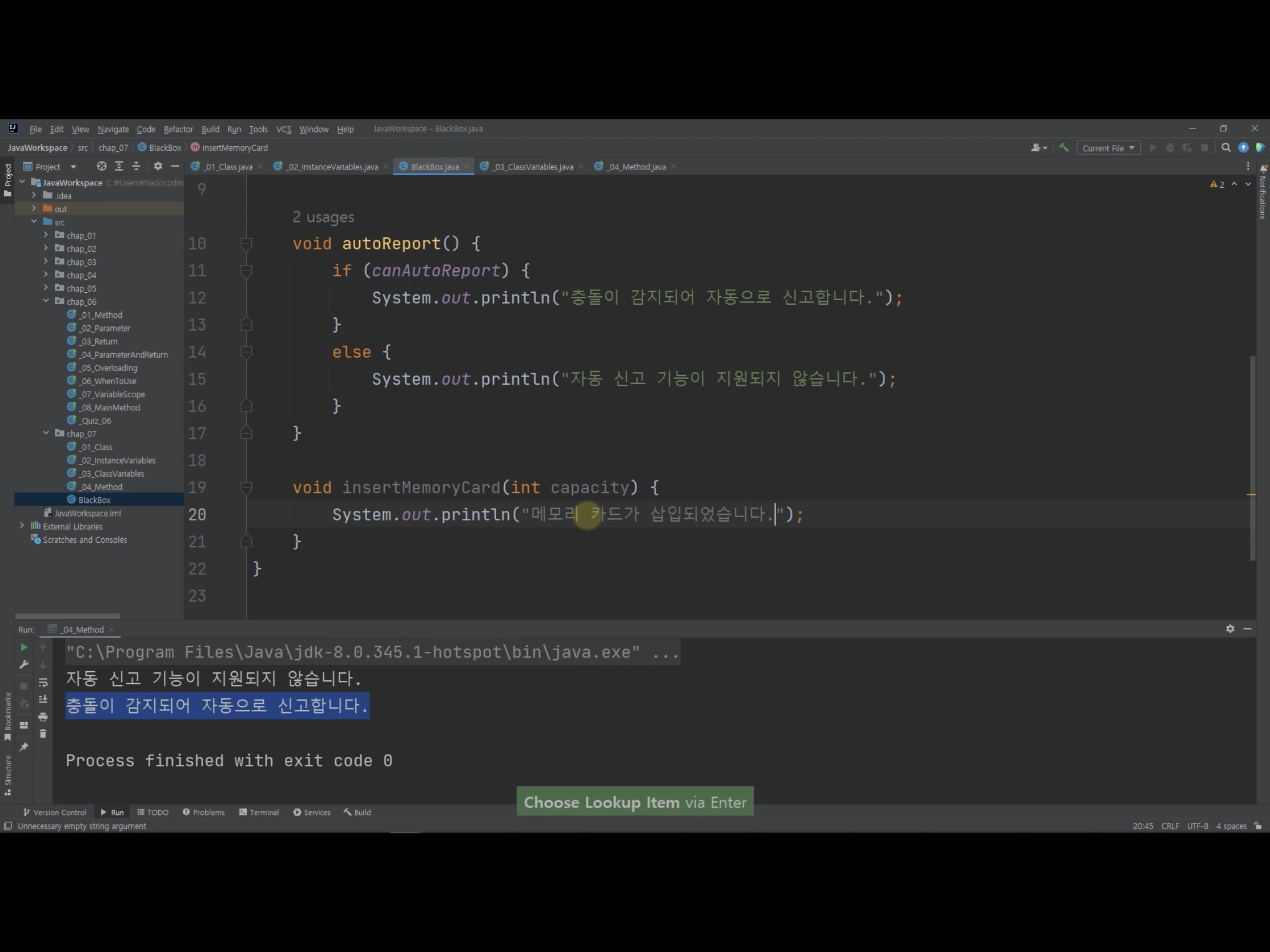The image size is (1270, 952).
Task: Open the Navigate menu
Action: pos(113,129)
